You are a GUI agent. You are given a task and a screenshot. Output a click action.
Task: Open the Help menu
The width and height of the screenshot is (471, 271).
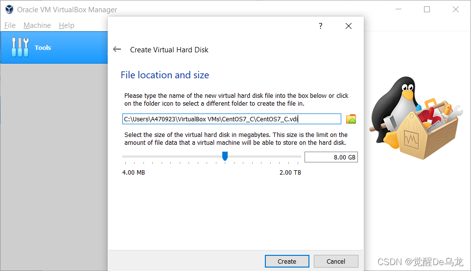[67, 25]
